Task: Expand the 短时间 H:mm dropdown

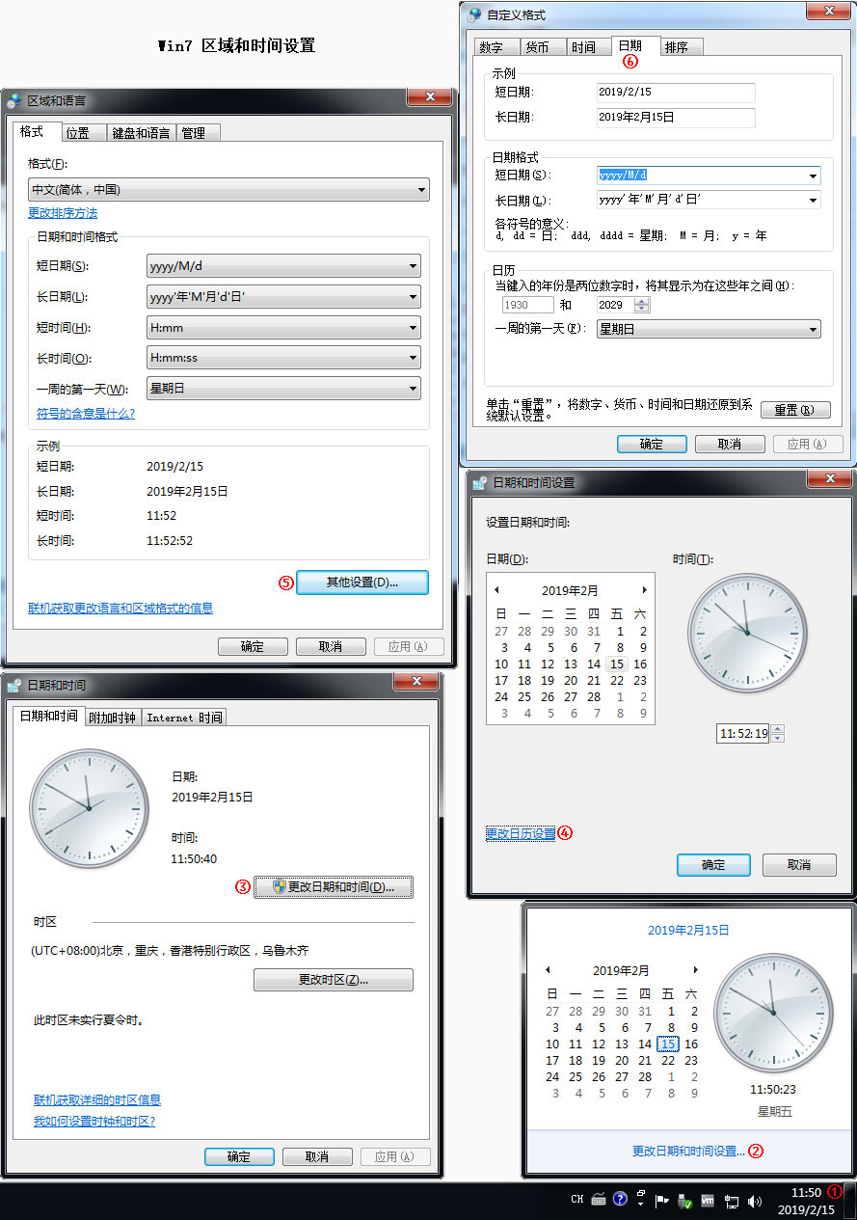Action: coord(283,328)
